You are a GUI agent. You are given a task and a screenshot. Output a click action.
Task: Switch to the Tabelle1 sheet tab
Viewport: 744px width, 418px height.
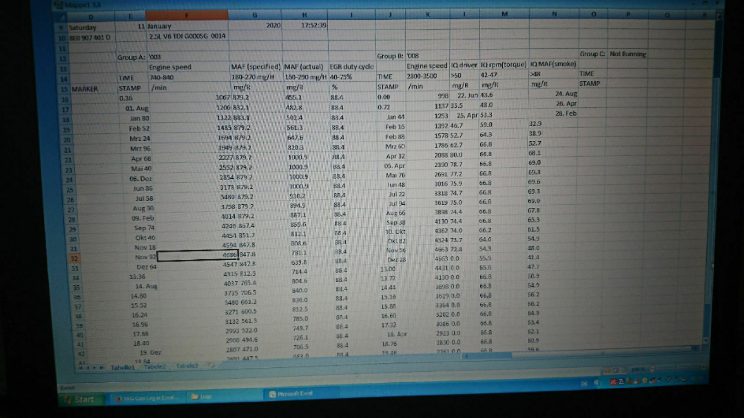122,367
